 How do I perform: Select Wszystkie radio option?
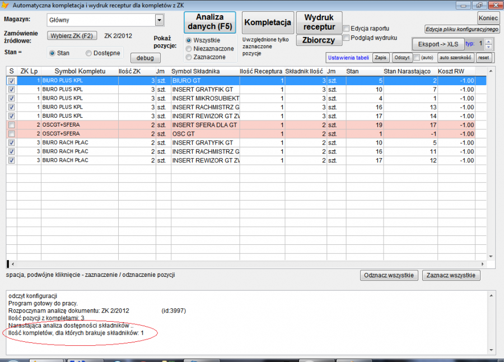[x=189, y=40]
